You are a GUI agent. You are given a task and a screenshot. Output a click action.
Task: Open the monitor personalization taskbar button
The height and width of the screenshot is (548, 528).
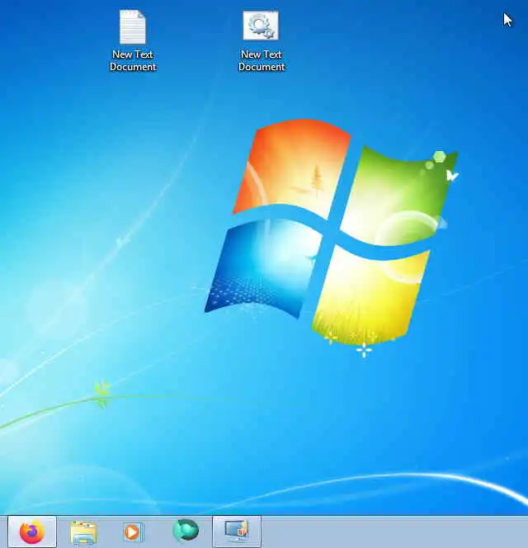pyautogui.click(x=237, y=531)
